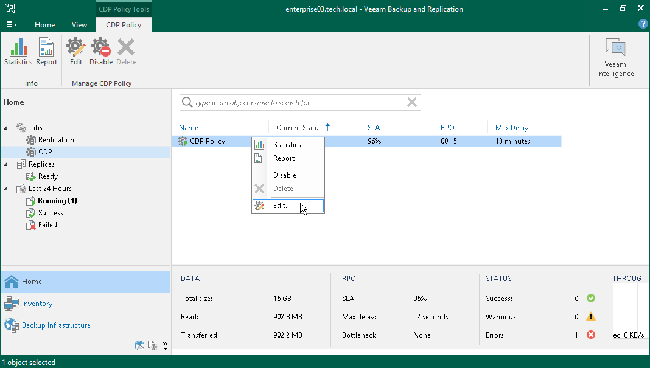
Task: Choose Edit... in the context menu
Action: click(282, 206)
